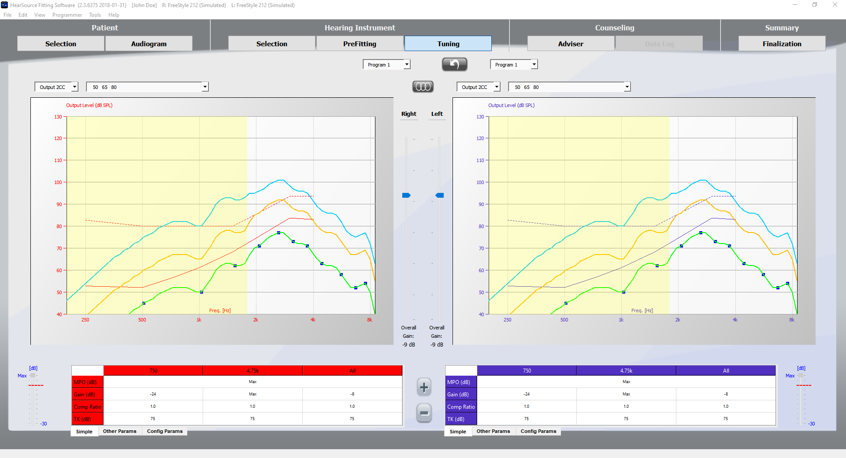Click blue TK (dB) row label
Image resolution: width=846 pixels, height=458 pixels.
461,419
